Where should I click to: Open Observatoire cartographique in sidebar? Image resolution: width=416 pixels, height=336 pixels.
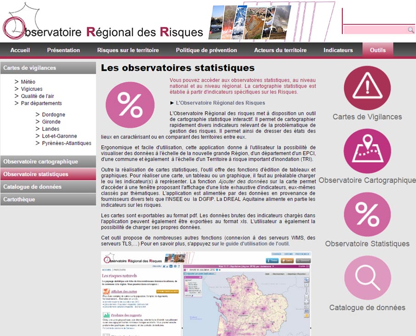click(x=48, y=162)
